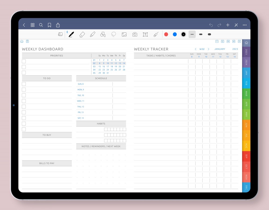Select the Laser pointer tool
Image resolution: width=269 pixels, height=210 pixels.
tap(156, 34)
